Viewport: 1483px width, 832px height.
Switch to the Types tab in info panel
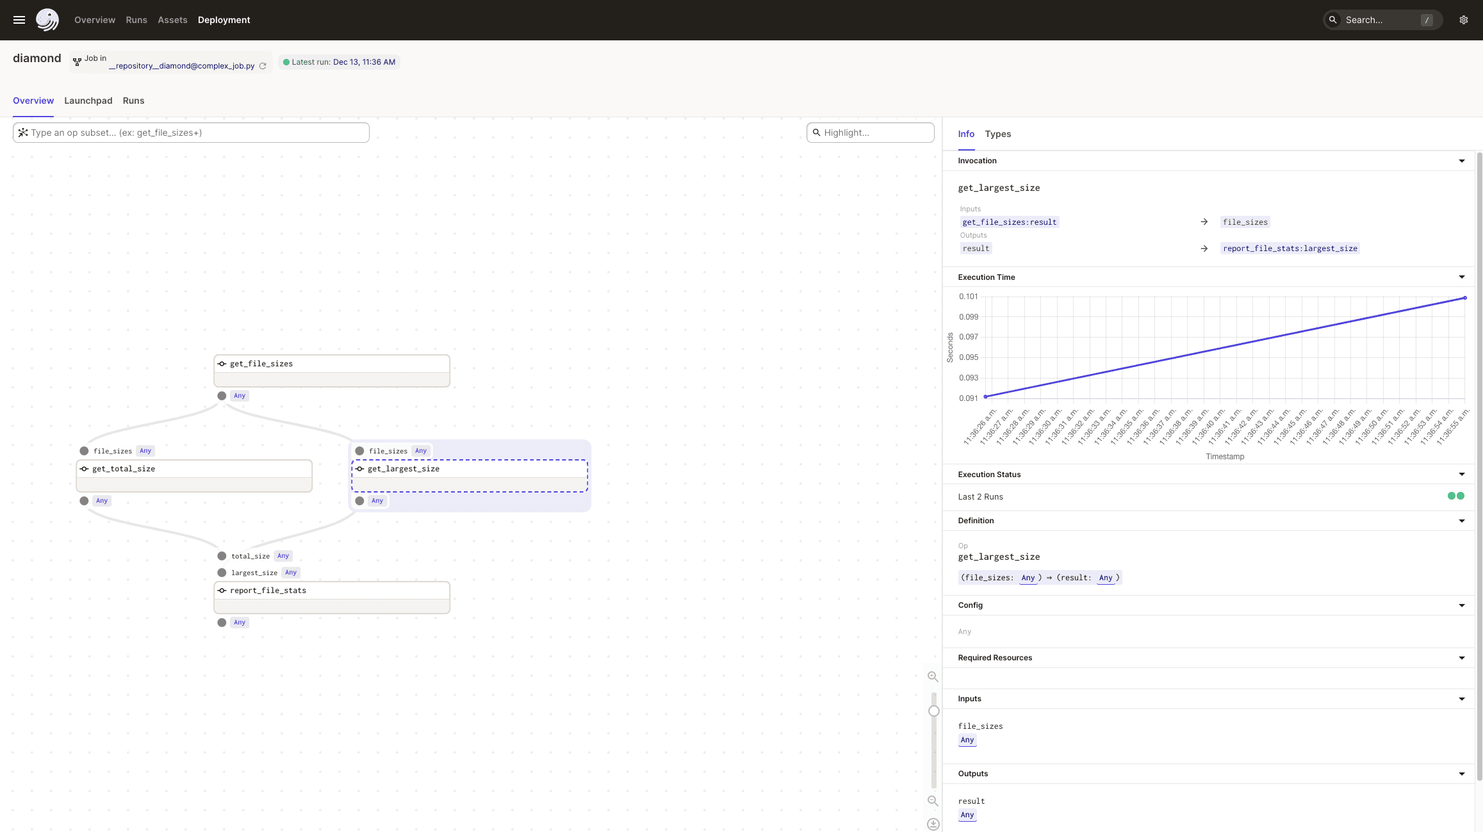tap(997, 133)
